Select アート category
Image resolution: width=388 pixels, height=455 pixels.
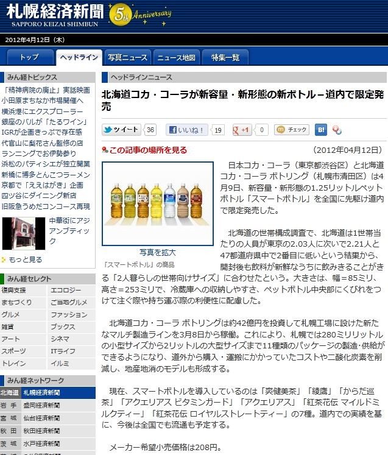pos(11,339)
